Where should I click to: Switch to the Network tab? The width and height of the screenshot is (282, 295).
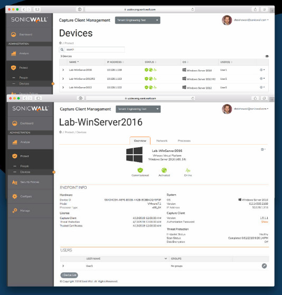162,141
